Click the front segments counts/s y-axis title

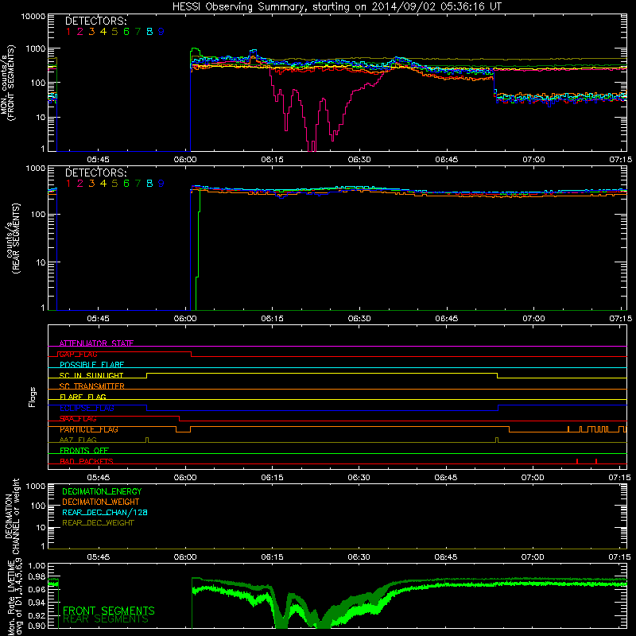(x=7, y=83)
